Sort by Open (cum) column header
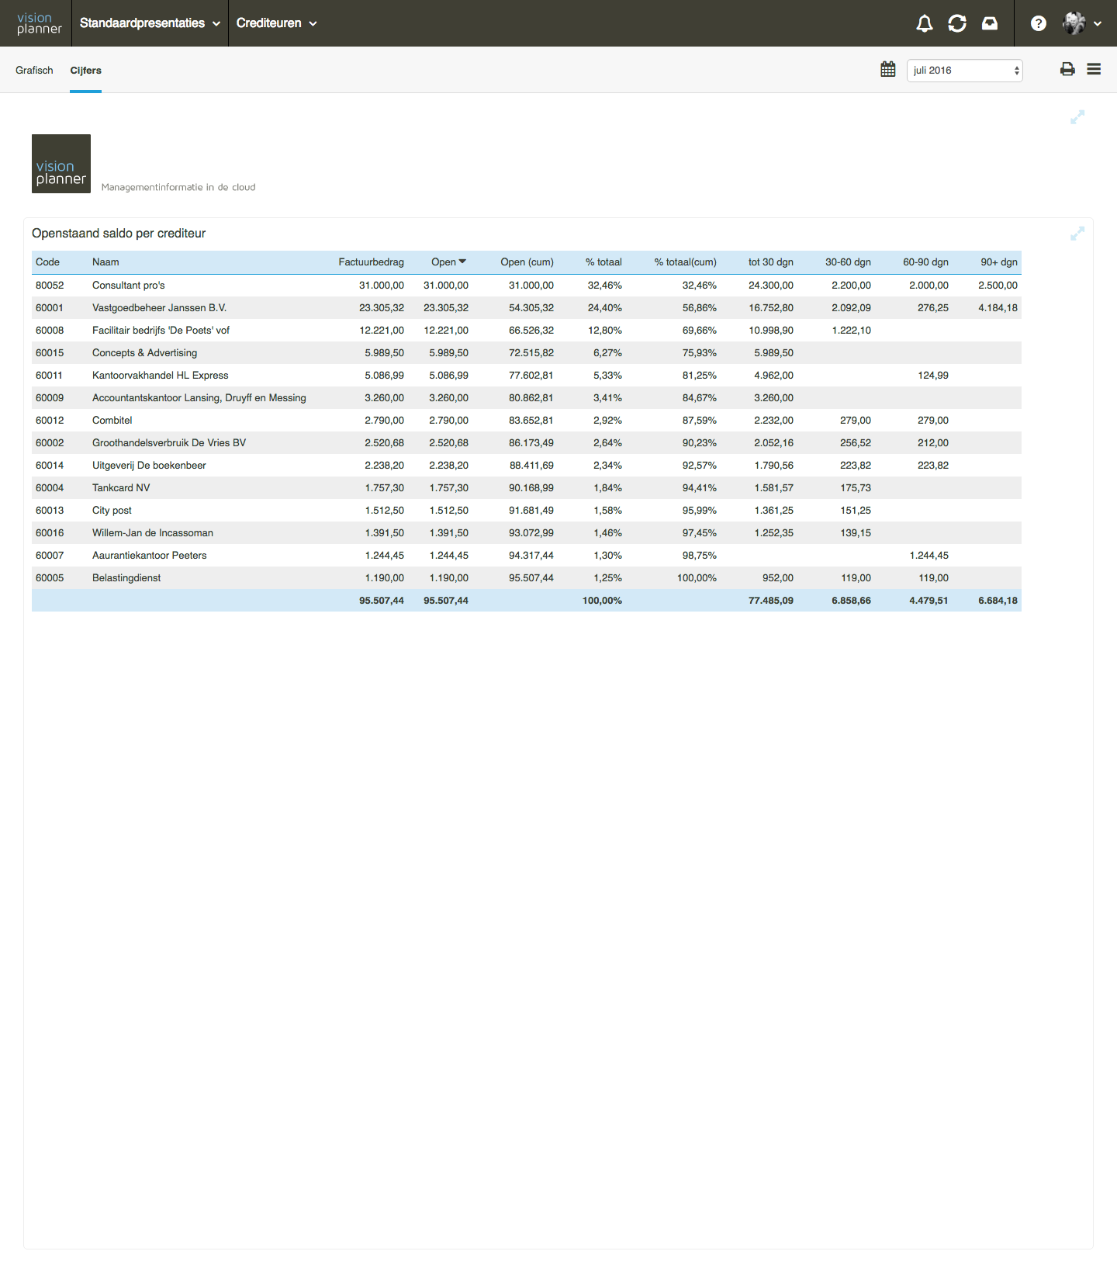Screen dimensions: 1117x1265 (527, 262)
